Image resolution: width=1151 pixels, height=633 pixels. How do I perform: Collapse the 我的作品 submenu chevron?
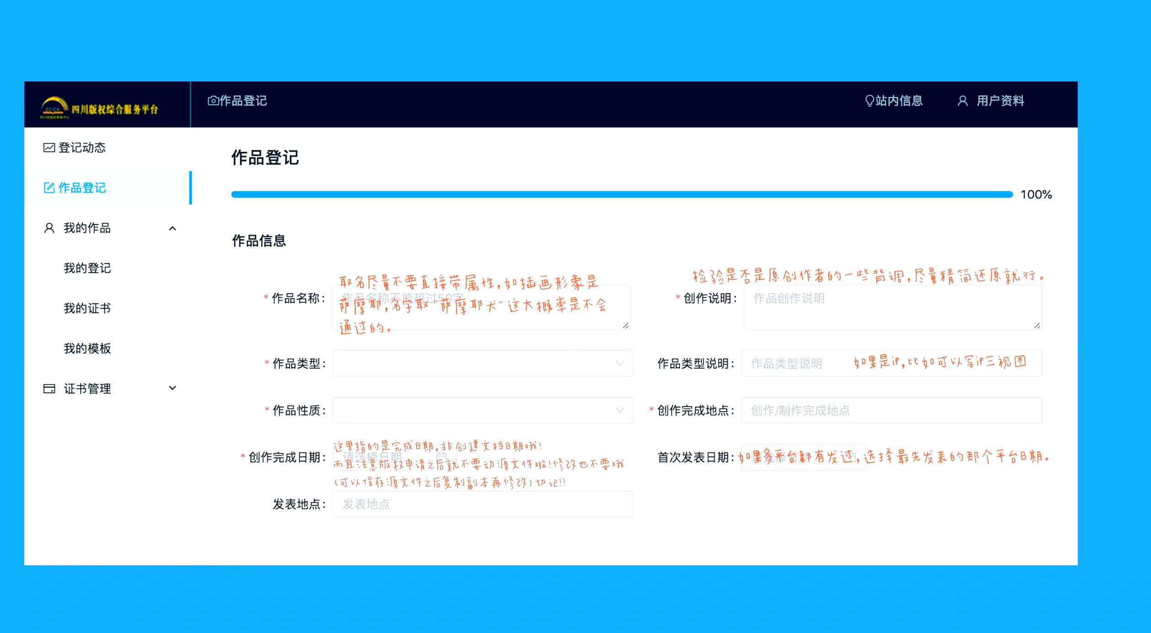(x=173, y=228)
